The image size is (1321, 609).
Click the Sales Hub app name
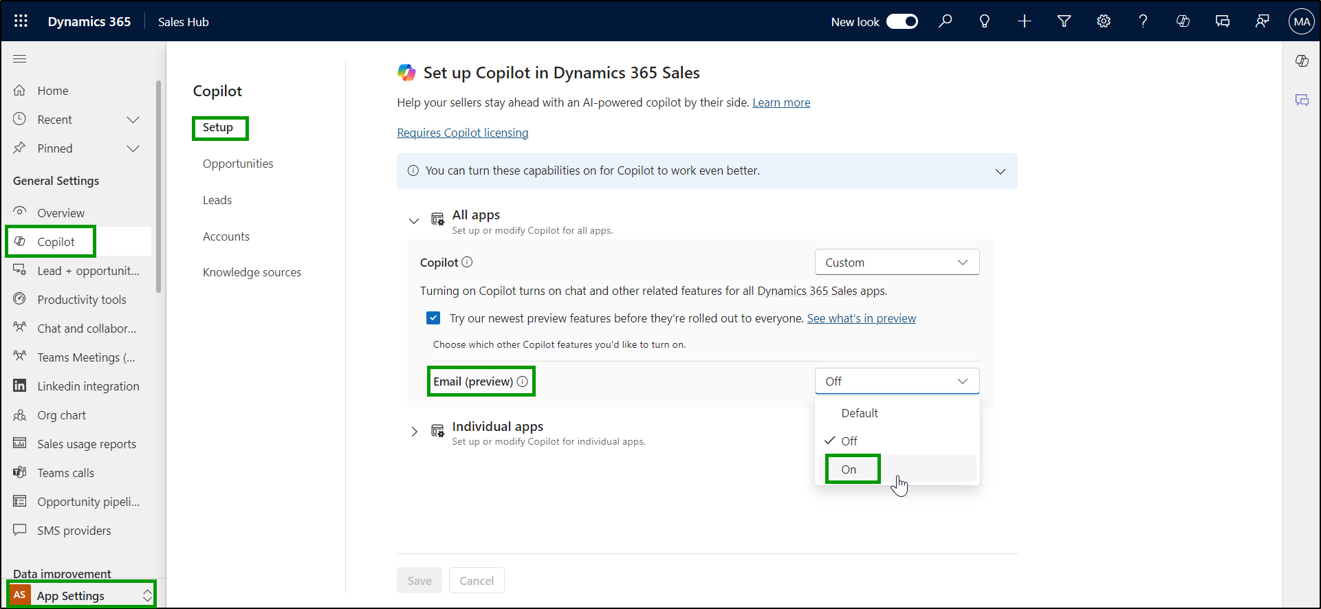pyautogui.click(x=184, y=22)
